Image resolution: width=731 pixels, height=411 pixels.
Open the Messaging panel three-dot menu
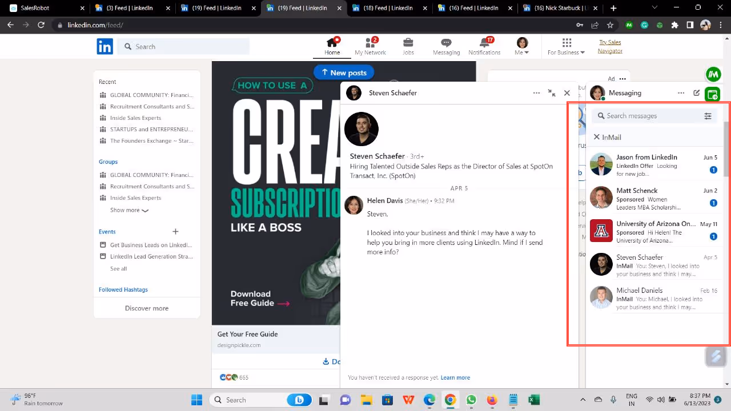(x=681, y=92)
